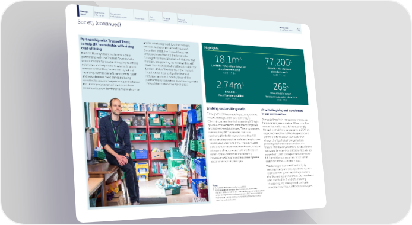Select the Enabling sustainable growth heading
The width and height of the screenshot is (412, 225).
pos(226,108)
